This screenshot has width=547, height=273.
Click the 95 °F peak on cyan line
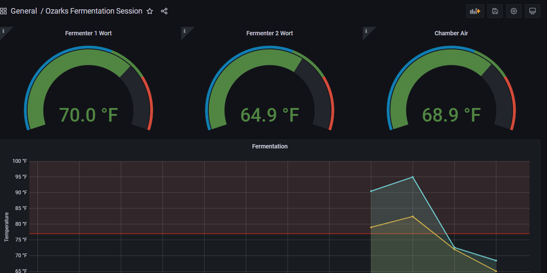coord(413,177)
